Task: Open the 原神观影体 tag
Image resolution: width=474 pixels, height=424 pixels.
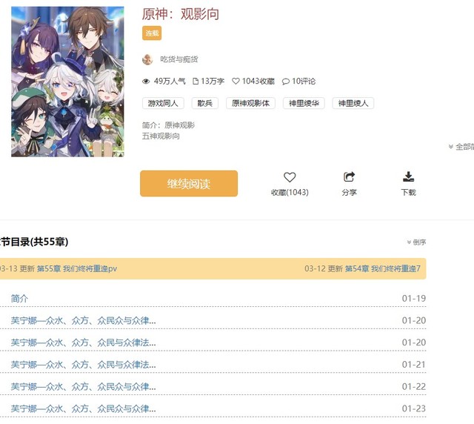Action: pyautogui.click(x=250, y=103)
